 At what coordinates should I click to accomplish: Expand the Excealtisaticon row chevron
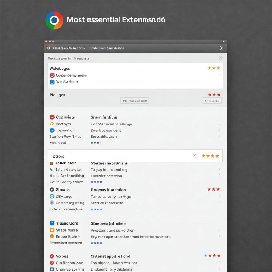click(220, 136)
